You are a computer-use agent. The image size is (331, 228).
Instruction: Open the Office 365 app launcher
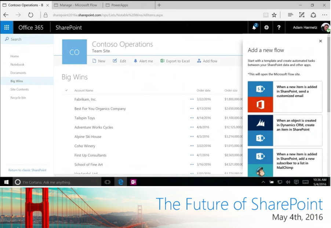coord(7,27)
